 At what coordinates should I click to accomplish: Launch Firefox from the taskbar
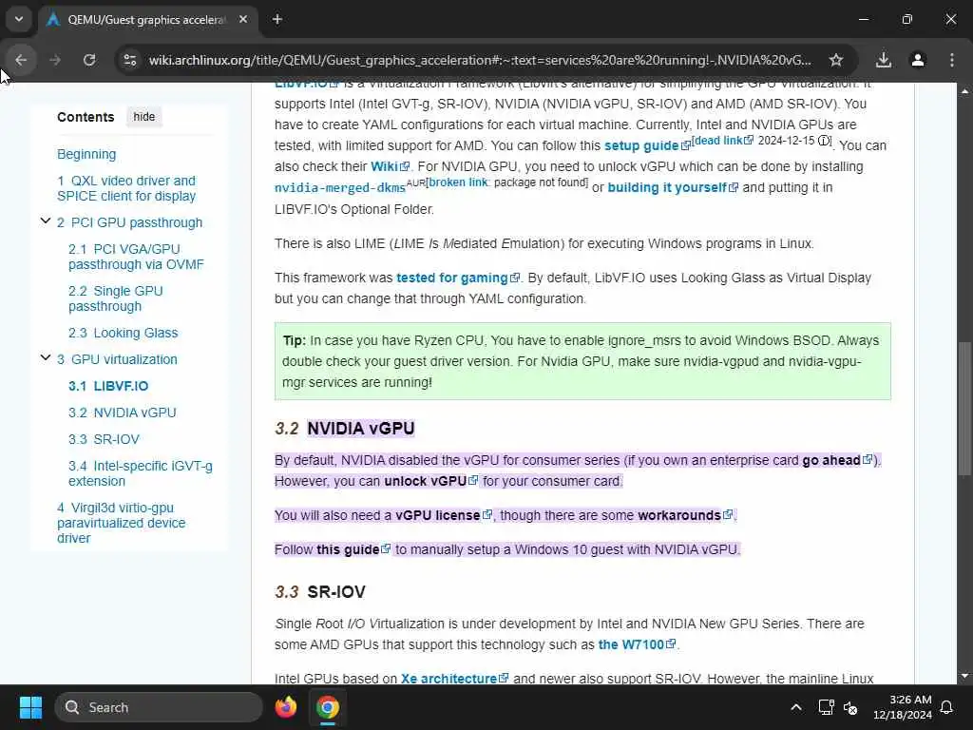(285, 707)
